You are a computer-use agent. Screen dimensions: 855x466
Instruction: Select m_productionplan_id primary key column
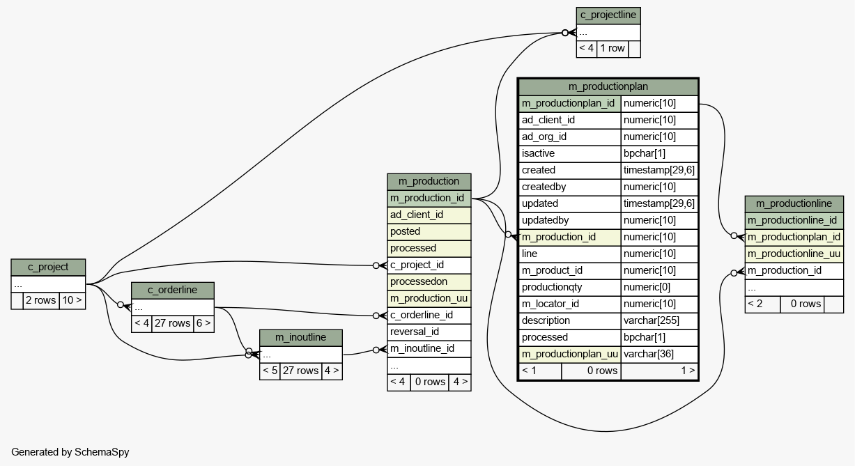tap(569, 103)
